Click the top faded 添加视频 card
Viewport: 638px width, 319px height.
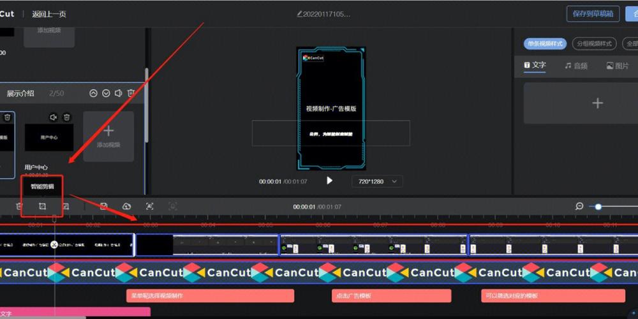[x=49, y=37]
